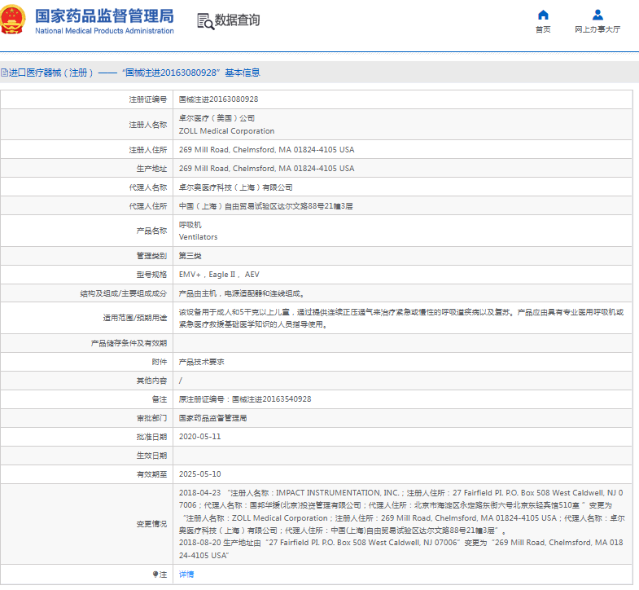
Task: Click the product name 呼吸机
Action: click(x=190, y=225)
